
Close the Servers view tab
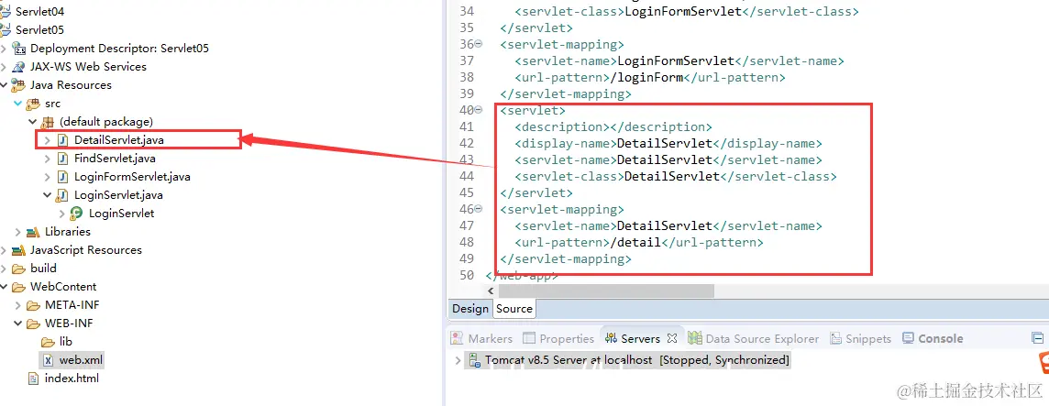pos(672,338)
